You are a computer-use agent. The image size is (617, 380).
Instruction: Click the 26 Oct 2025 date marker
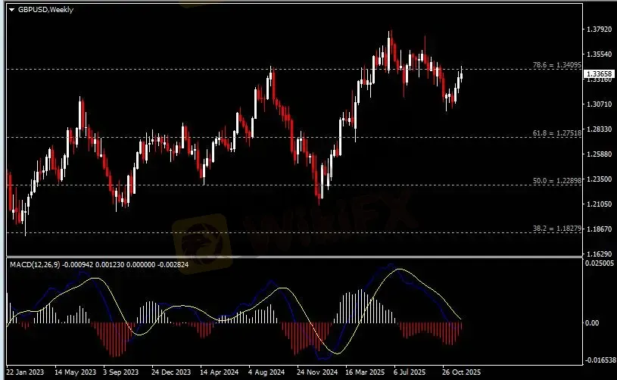461,372
